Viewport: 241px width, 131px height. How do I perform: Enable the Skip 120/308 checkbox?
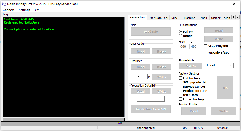click(206, 46)
